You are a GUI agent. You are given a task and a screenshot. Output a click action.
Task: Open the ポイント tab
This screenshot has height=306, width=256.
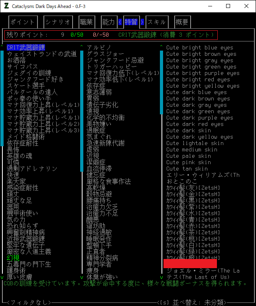pyautogui.click(x=23, y=22)
